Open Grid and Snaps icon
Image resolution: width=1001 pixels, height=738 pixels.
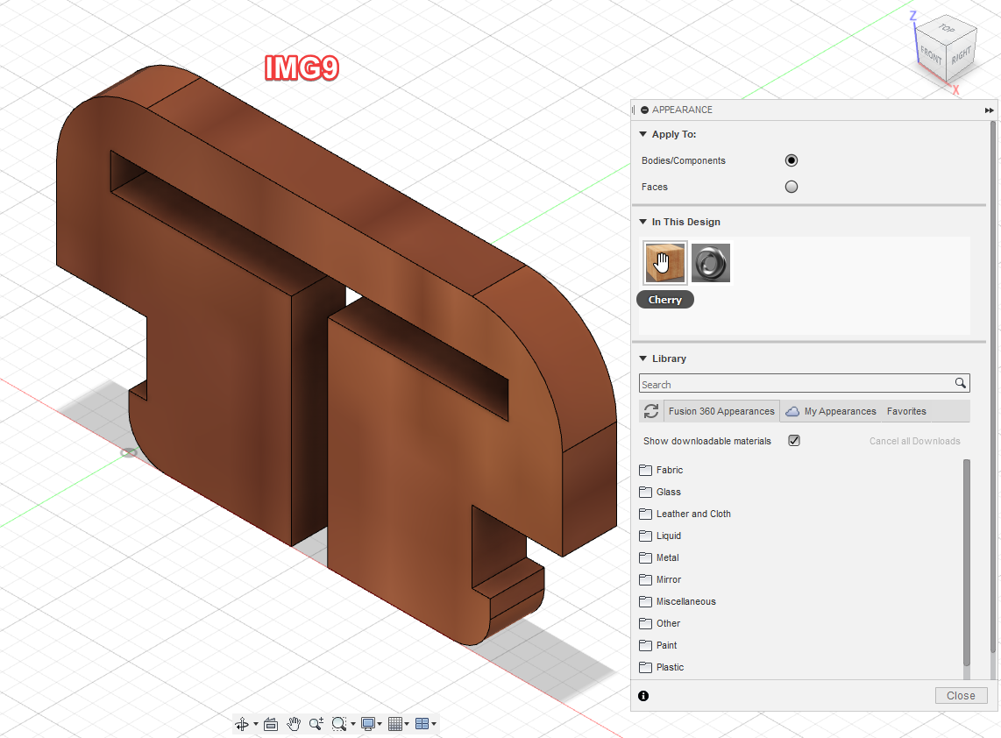click(x=395, y=724)
